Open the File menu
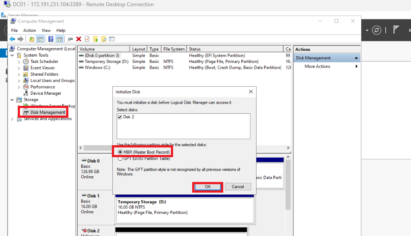The image size is (411, 236). (x=14, y=30)
